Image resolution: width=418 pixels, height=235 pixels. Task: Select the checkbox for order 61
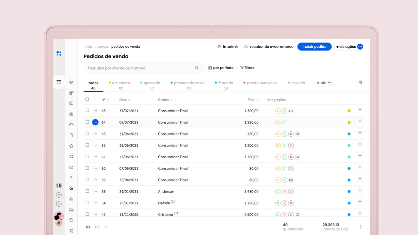[x=87, y=156]
